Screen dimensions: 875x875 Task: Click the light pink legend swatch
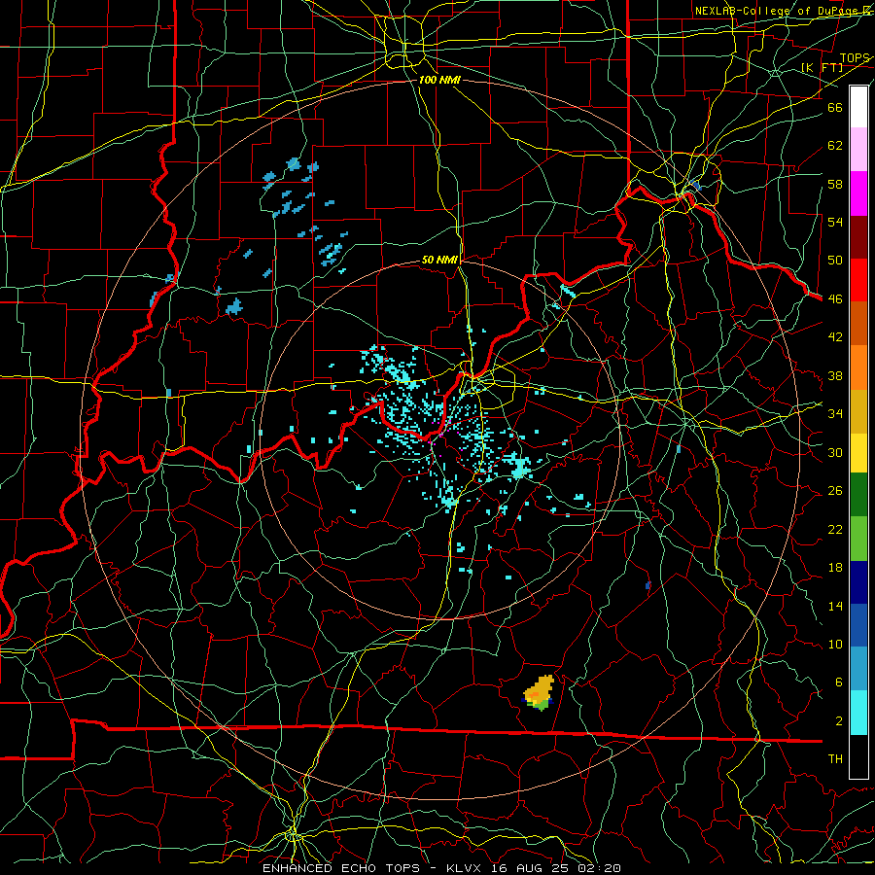[x=858, y=150]
